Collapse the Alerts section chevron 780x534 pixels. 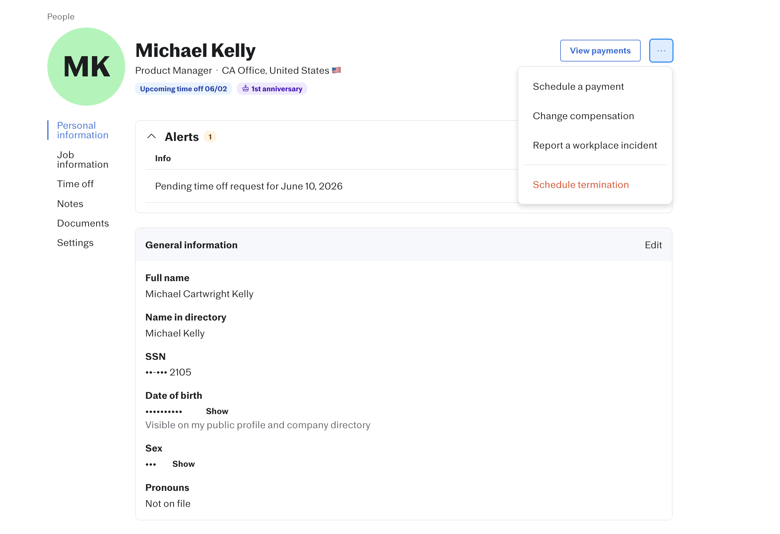coord(151,136)
